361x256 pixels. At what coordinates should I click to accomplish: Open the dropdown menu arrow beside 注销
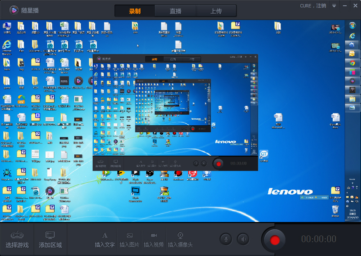[x=334, y=6]
